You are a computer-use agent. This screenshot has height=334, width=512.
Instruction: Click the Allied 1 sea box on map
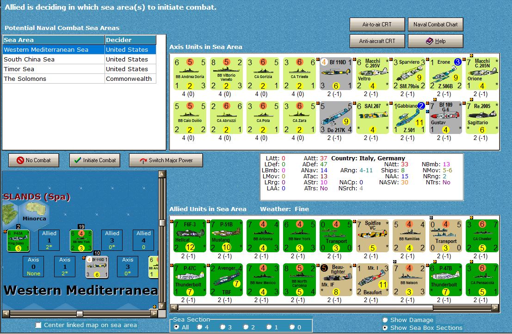click(49, 240)
